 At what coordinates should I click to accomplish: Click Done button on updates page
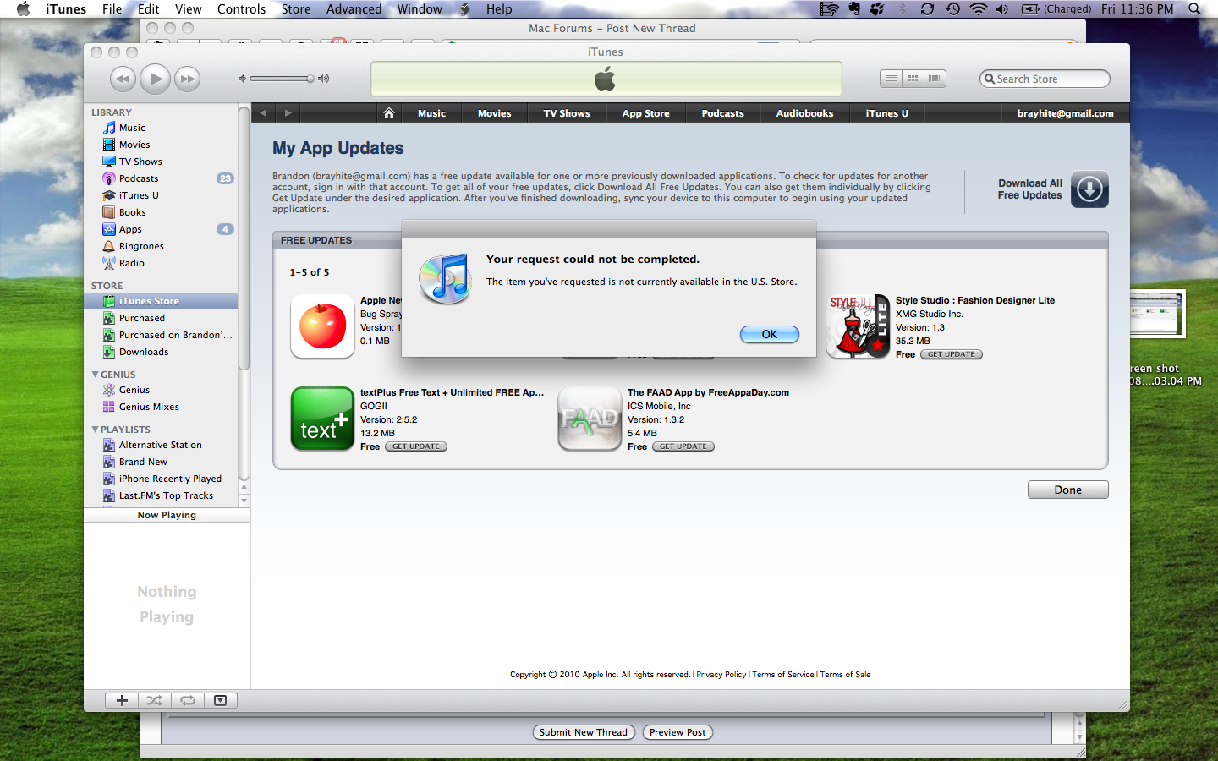(1067, 490)
